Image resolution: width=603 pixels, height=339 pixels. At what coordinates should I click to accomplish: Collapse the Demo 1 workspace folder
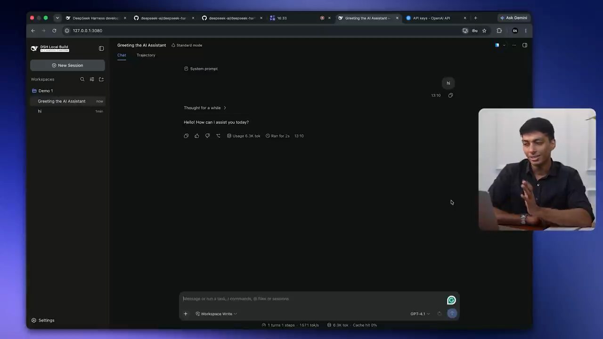click(x=42, y=91)
